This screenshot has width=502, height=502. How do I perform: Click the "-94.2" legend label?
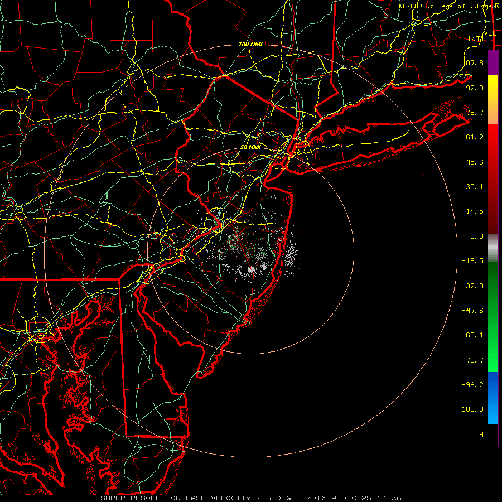click(472, 385)
